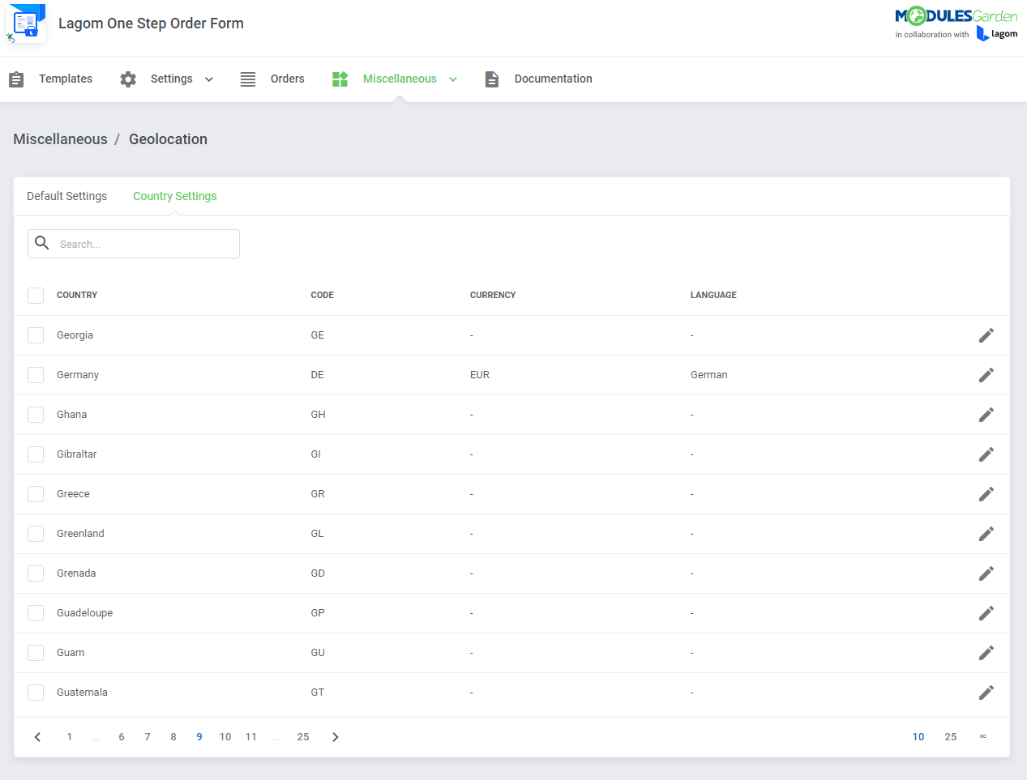
Task: Select current page 9 in pagination
Action: 199,737
